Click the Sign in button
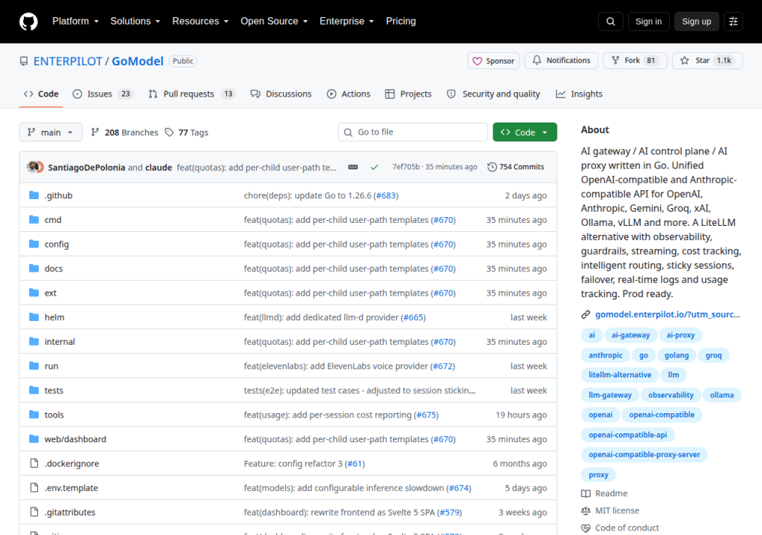Screen dimensions: 762x535 (648, 22)
